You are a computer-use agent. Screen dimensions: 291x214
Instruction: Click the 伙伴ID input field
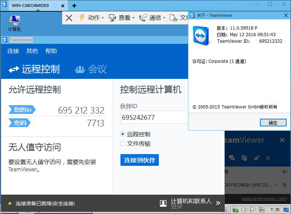(x=154, y=117)
